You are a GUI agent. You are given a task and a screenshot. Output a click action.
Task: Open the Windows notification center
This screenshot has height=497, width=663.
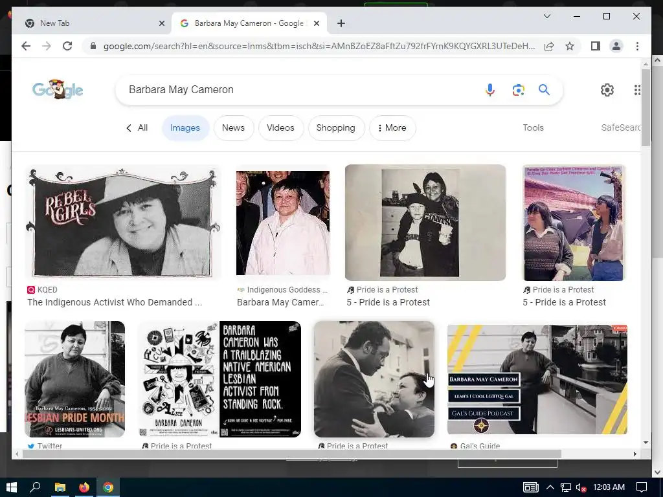642,487
